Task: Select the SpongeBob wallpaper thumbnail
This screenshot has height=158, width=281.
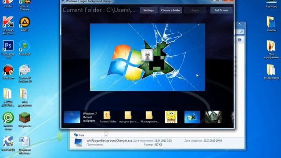Action: coord(171,117)
